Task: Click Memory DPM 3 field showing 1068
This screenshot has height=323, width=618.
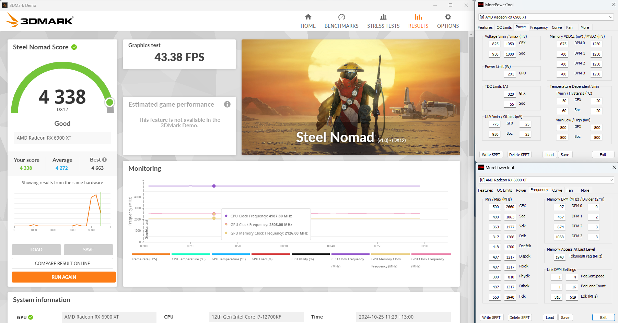Action: coord(559,237)
